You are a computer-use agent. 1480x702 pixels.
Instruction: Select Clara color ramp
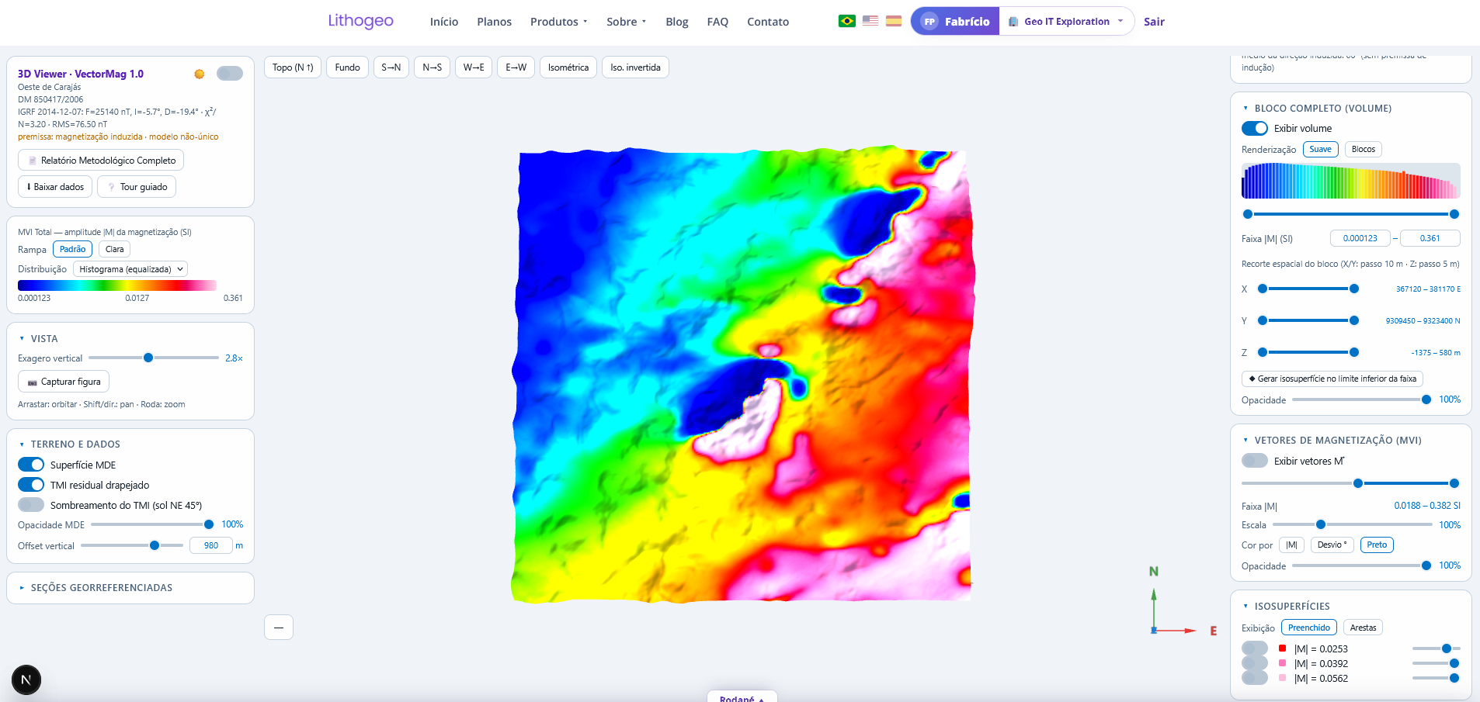pyautogui.click(x=114, y=249)
